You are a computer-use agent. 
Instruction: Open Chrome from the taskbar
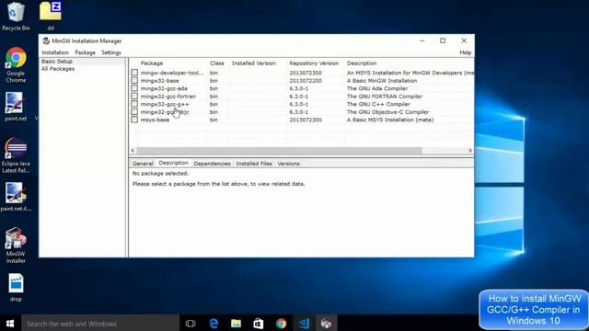281,323
